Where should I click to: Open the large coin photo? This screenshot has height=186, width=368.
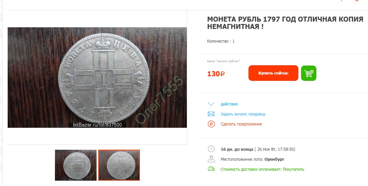pos(97,78)
